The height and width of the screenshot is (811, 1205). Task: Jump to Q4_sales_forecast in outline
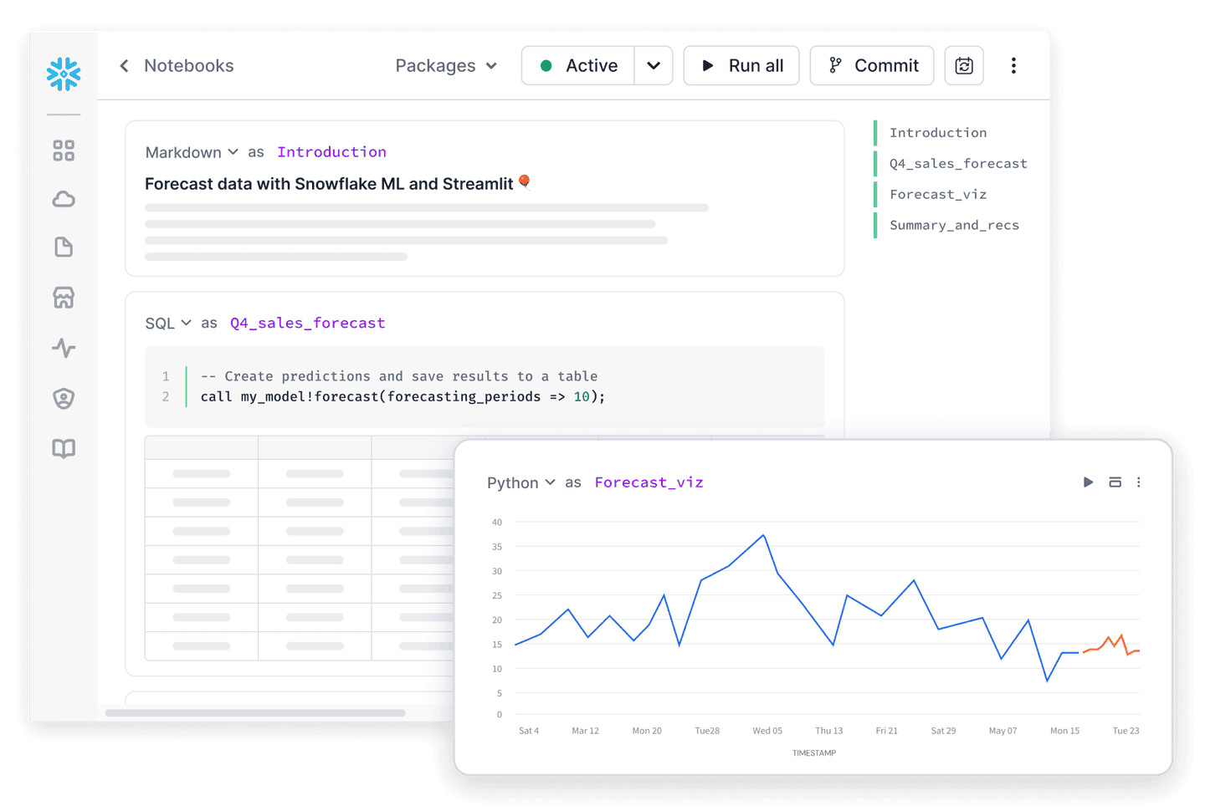pyautogui.click(x=957, y=164)
